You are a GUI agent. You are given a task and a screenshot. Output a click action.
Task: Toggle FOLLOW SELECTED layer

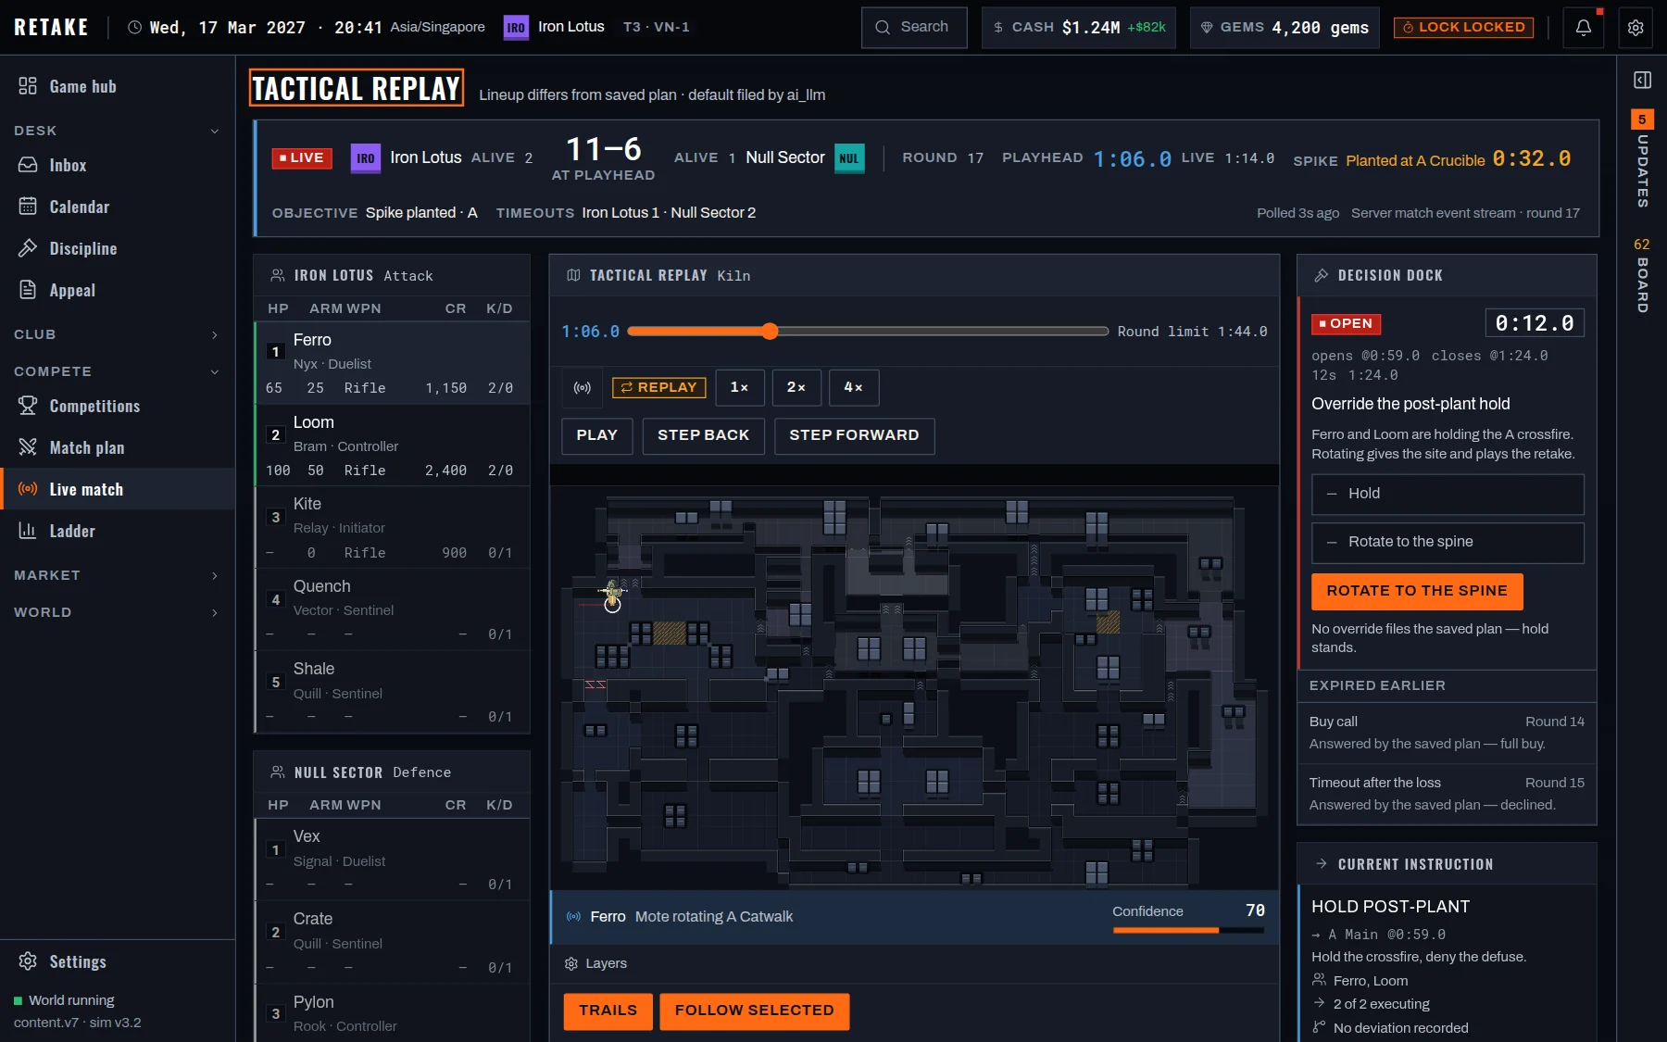pyautogui.click(x=755, y=1011)
